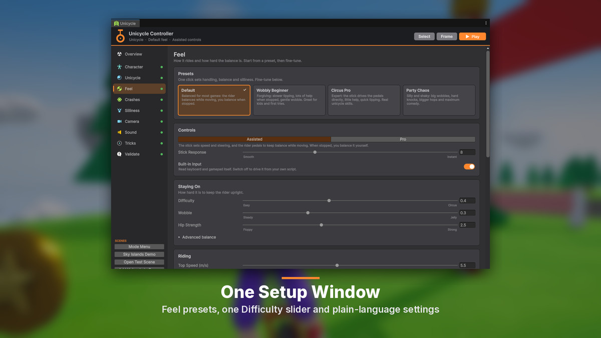Toggle the Built-in Input switch

coord(469,167)
